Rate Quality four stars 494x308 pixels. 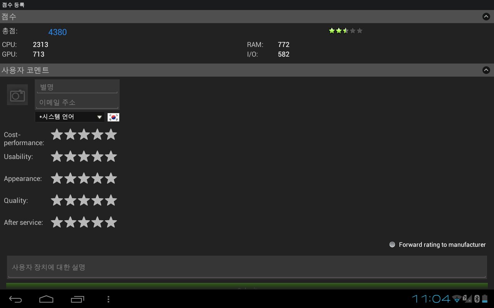pos(97,200)
